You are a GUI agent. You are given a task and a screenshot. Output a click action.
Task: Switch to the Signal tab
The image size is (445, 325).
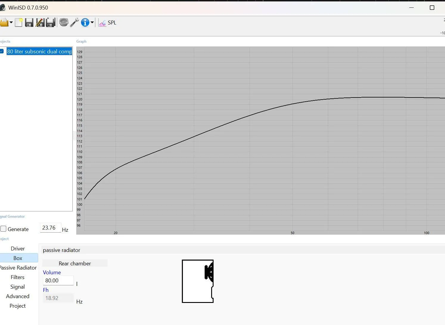pos(18,287)
